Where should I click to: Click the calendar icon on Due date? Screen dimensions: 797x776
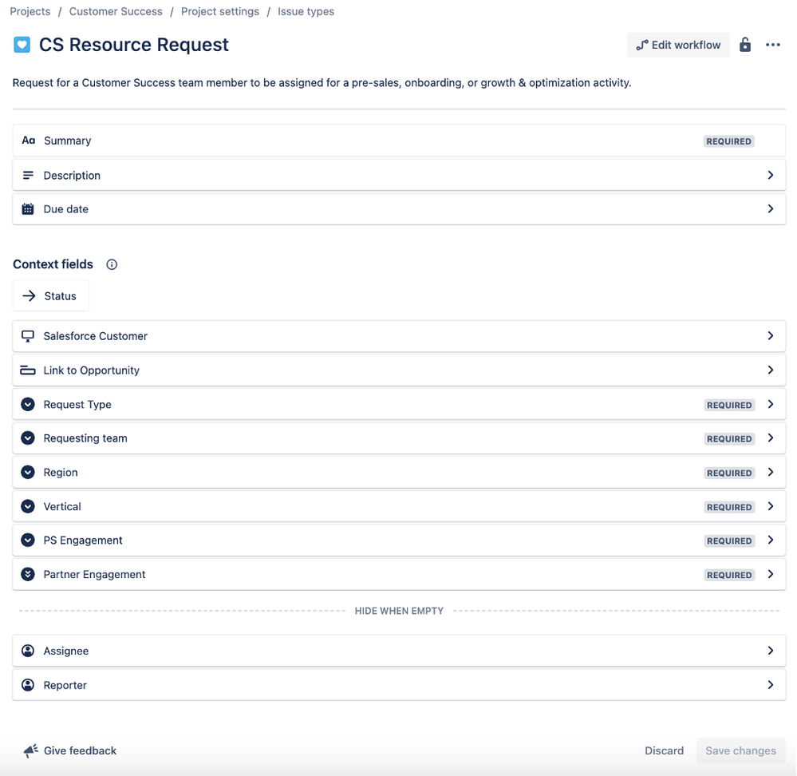(28, 208)
